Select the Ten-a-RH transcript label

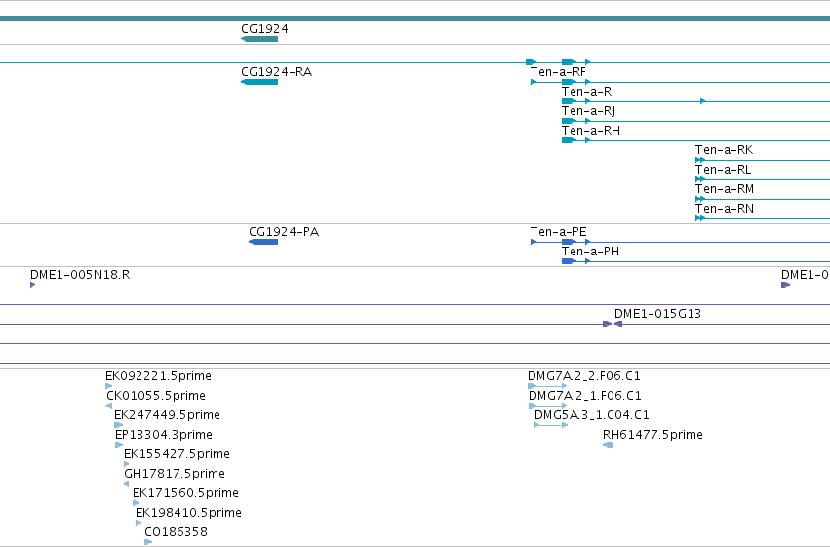tap(591, 131)
